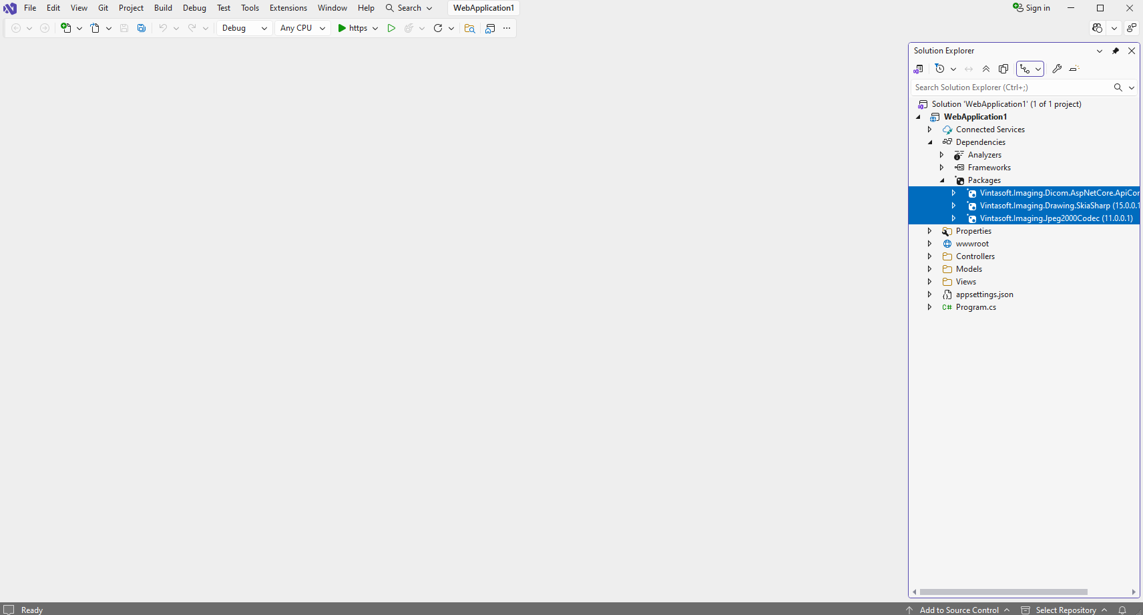Open the Debug configuration dropdown
Screen dimensions: 1143x615
(244, 28)
